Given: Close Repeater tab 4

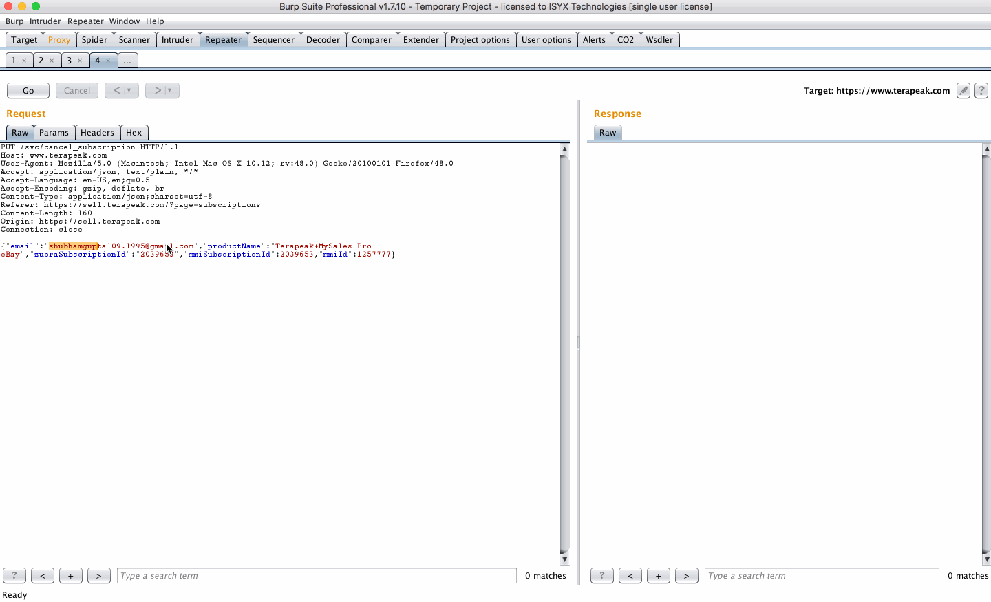Looking at the screenshot, I should coord(108,61).
